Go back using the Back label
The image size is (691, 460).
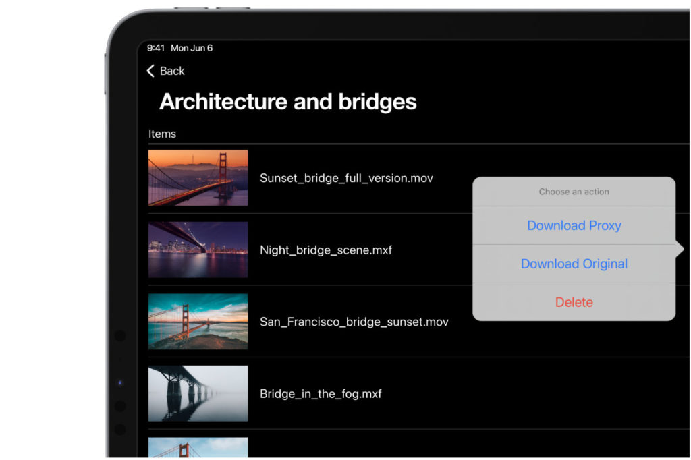[x=172, y=71]
